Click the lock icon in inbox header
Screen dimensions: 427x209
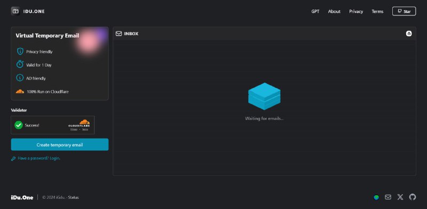[x=409, y=34]
